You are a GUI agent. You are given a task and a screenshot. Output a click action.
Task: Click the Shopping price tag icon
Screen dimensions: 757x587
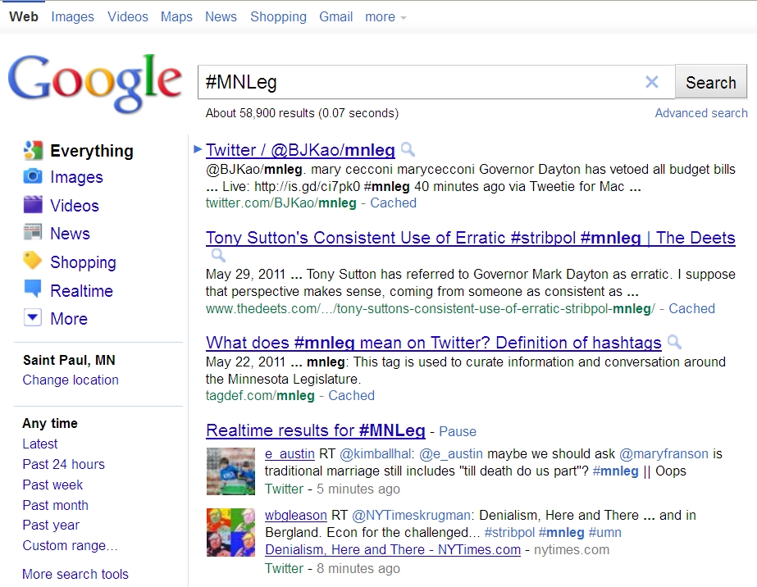[33, 261]
